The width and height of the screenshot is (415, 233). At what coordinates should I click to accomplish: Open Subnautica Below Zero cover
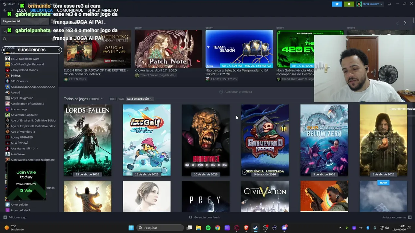(x=324, y=140)
